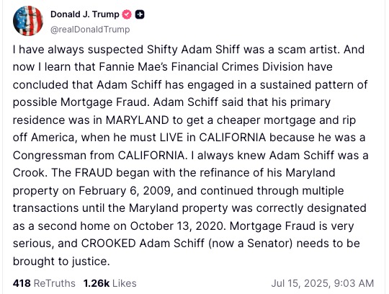The width and height of the screenshot is (389, 294).
Task: View the 1.26k likes number
Action: 97,283
